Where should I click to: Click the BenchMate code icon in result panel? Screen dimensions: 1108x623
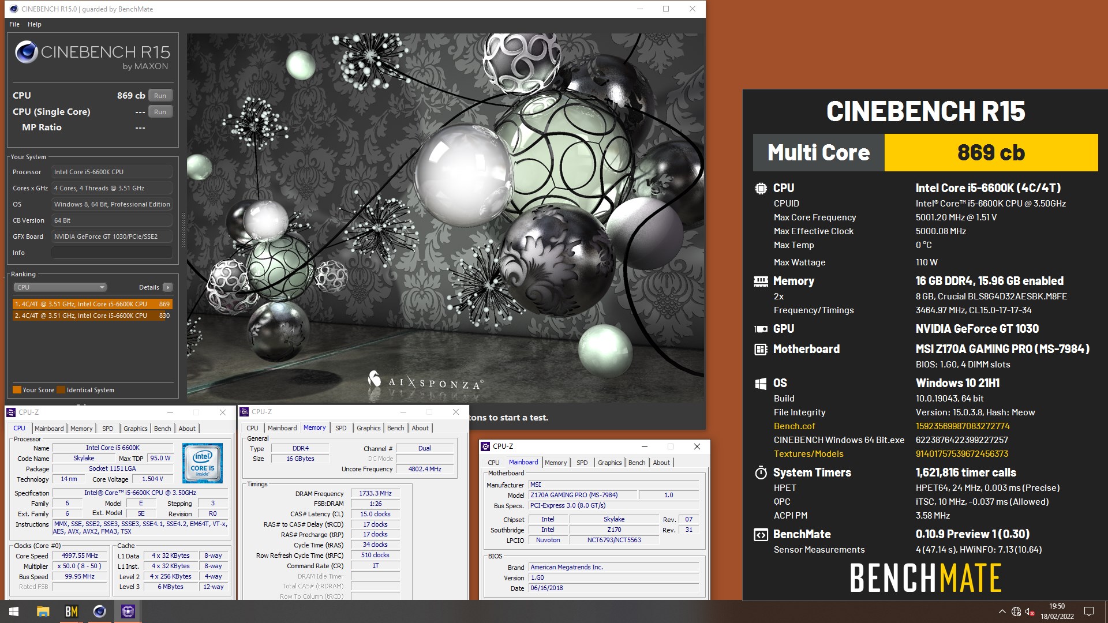[x=761, y=535]
